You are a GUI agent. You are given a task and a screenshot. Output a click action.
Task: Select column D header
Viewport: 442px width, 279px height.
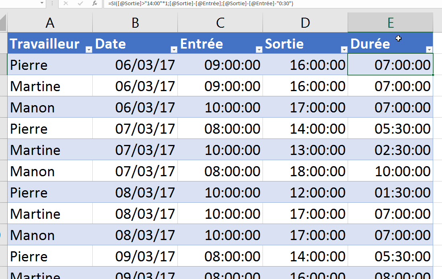[x=305, y=23]
